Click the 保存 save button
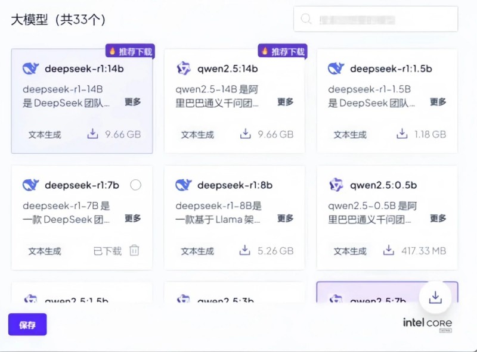Viewport: 477px width, 352px height. (27, 325)
